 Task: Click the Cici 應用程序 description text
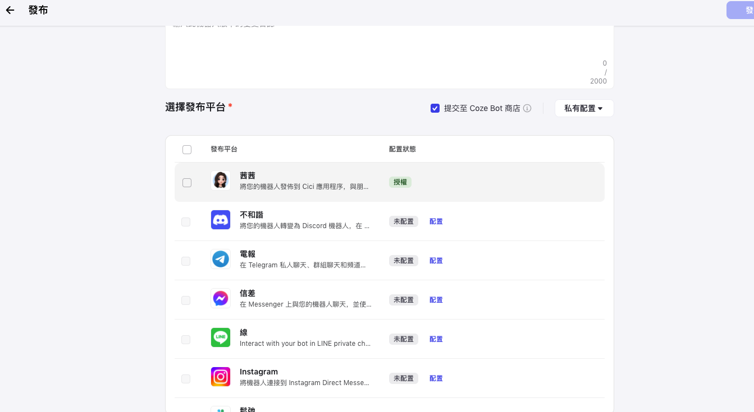pos(304,187)
